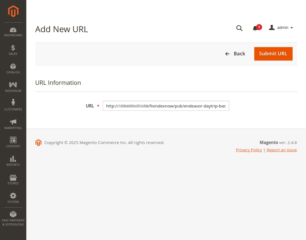This screenshot has width=306, height=240.
Task: Click inside the URL input field
Action: 166,106
